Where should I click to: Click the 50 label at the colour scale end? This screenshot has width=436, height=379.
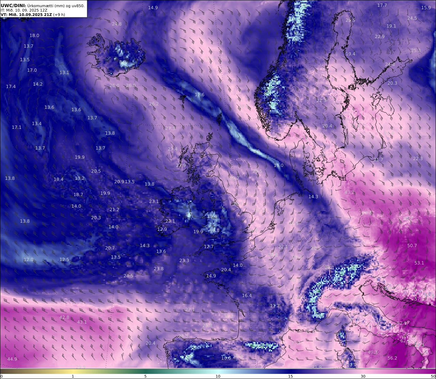pos(433,376)
